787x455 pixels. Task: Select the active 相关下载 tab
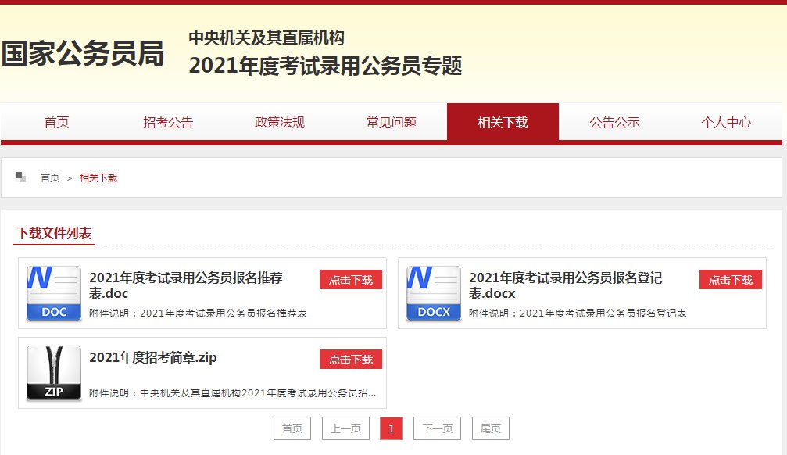click(x=503, y=122)
